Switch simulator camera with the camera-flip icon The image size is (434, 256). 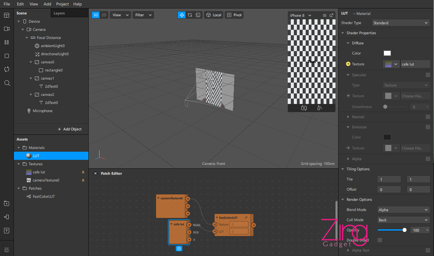coord(304,108)
